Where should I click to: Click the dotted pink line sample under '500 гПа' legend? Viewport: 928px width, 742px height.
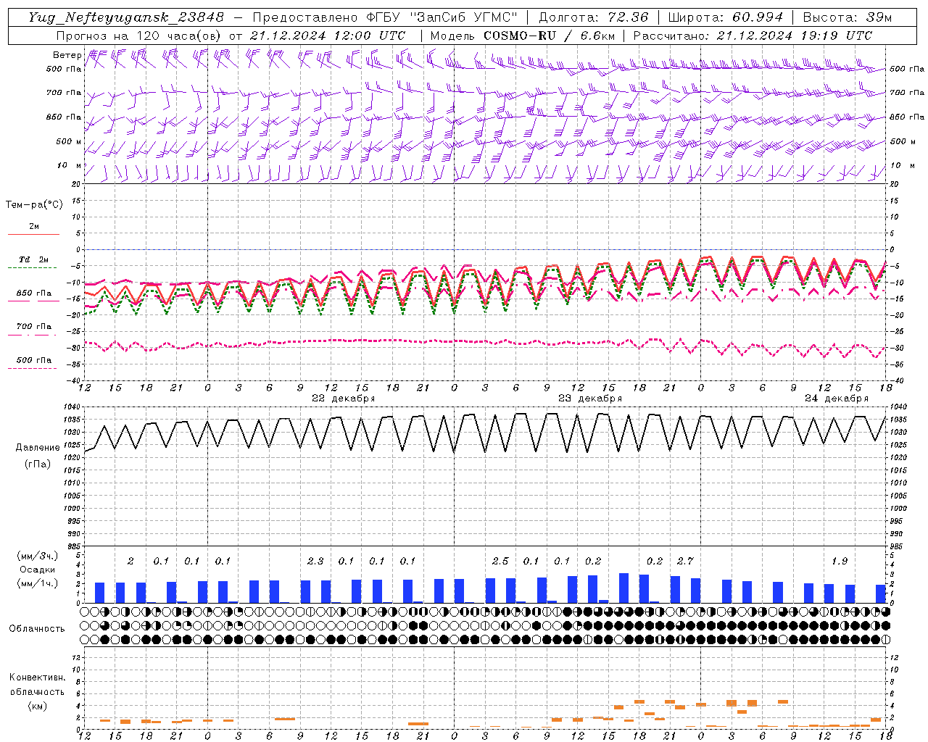click(32, 368)
